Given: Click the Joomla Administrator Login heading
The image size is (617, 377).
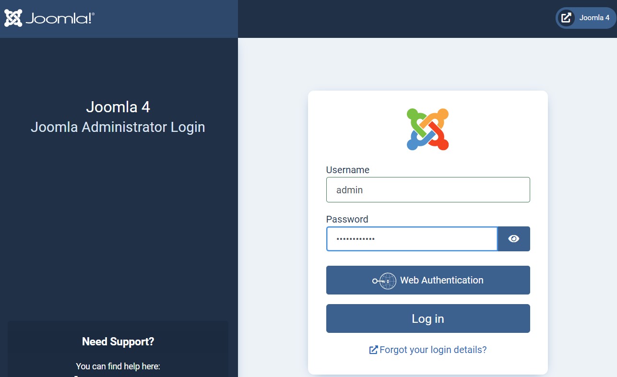Looking at the screenshot, I should 118,127.
